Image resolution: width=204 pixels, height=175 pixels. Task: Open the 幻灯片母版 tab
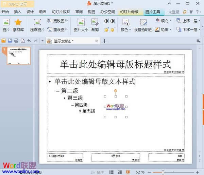(129, 12)
